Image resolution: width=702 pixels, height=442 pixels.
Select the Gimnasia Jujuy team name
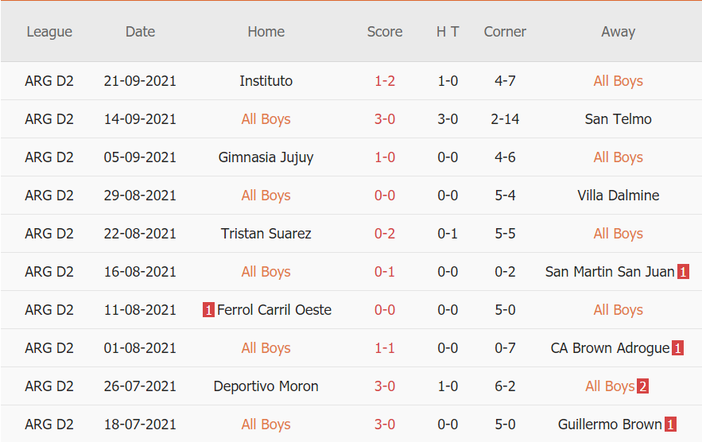pos(266,157)
